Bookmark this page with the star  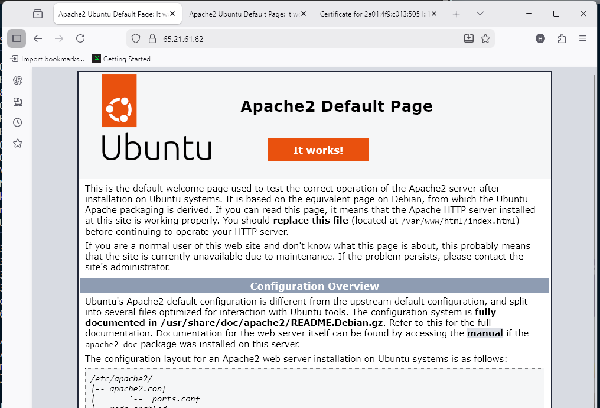(485, 38)
